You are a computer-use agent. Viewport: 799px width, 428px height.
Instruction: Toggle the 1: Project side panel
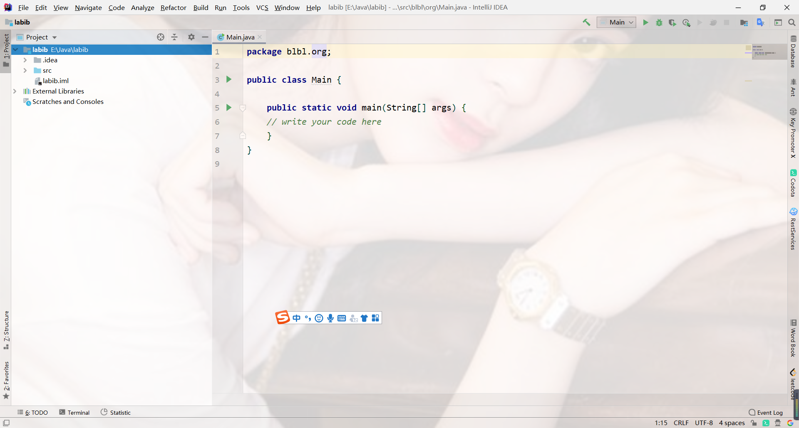click(x=6, y=50)
